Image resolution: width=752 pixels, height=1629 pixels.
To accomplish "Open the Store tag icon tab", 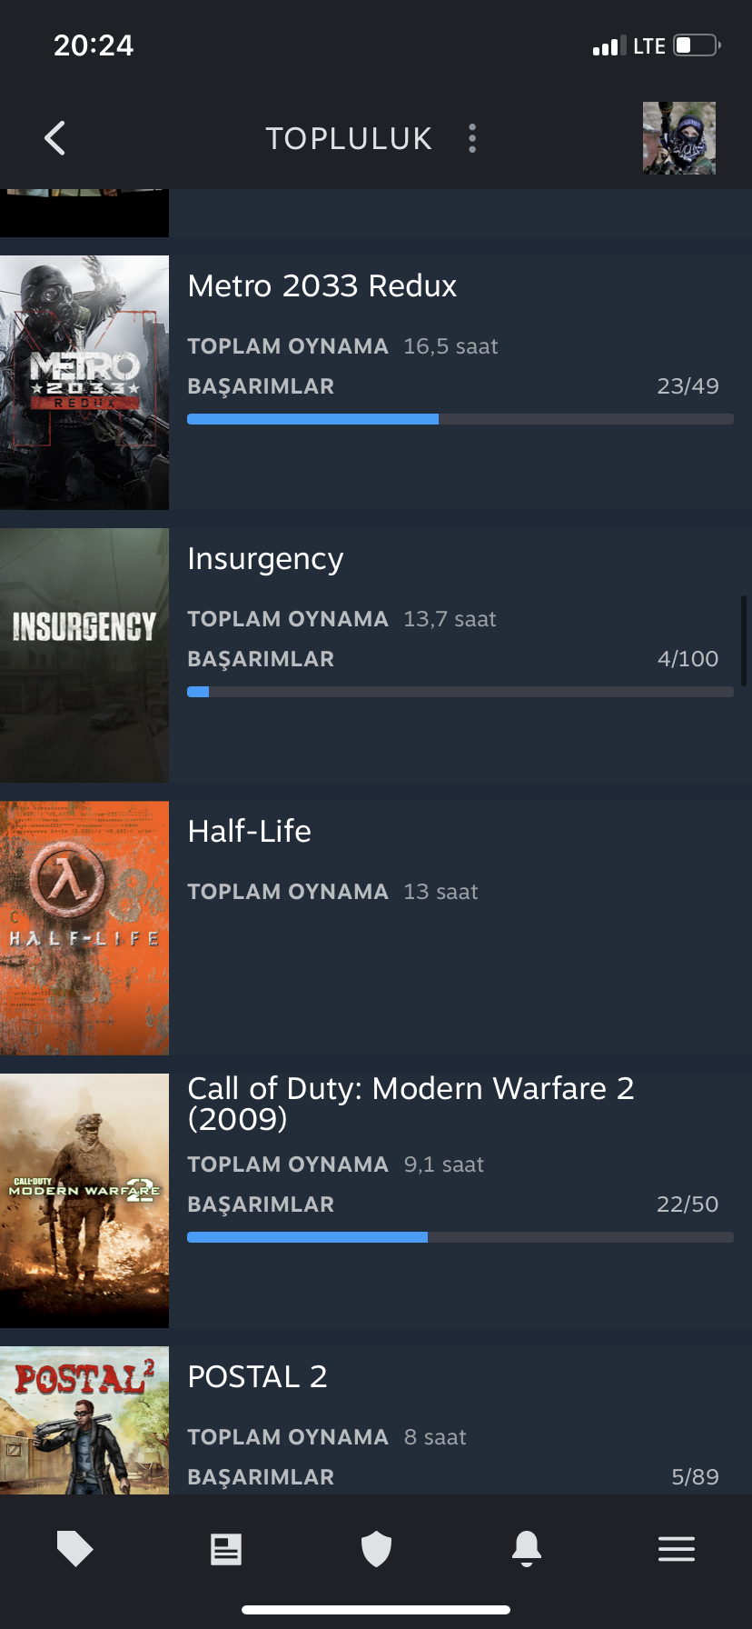I will [75, 1548].
